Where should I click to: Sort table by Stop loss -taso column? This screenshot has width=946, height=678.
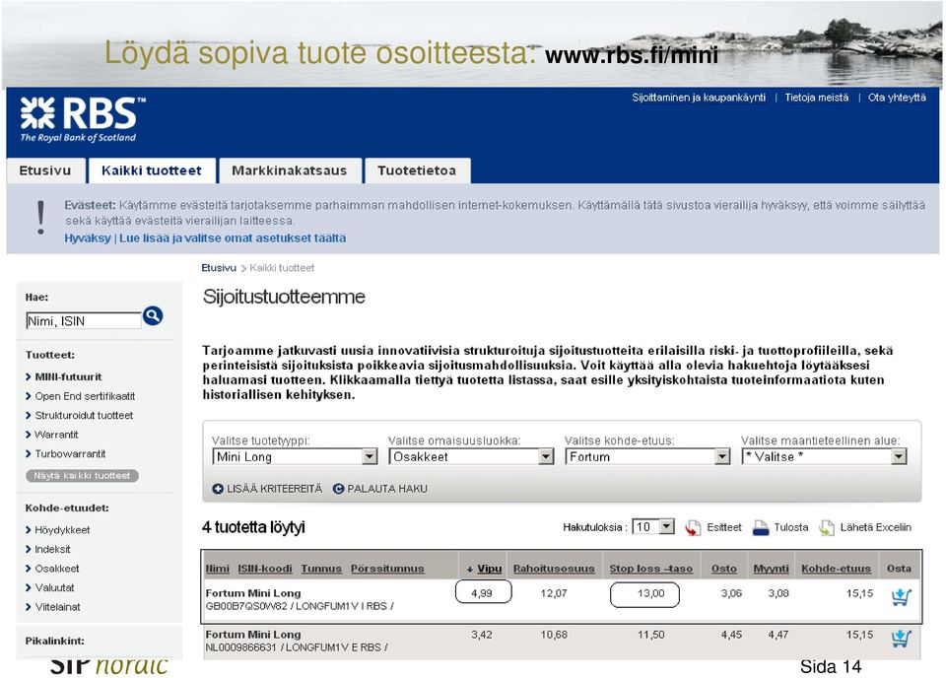point(651,569)
